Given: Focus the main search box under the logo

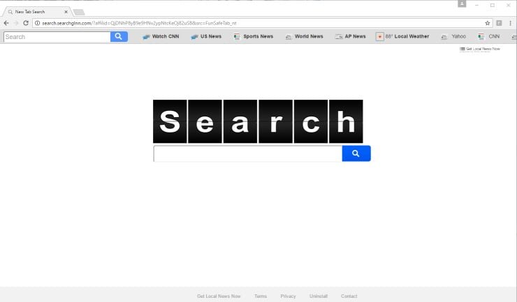Looking at the screenshot, I should click(247, 153).
